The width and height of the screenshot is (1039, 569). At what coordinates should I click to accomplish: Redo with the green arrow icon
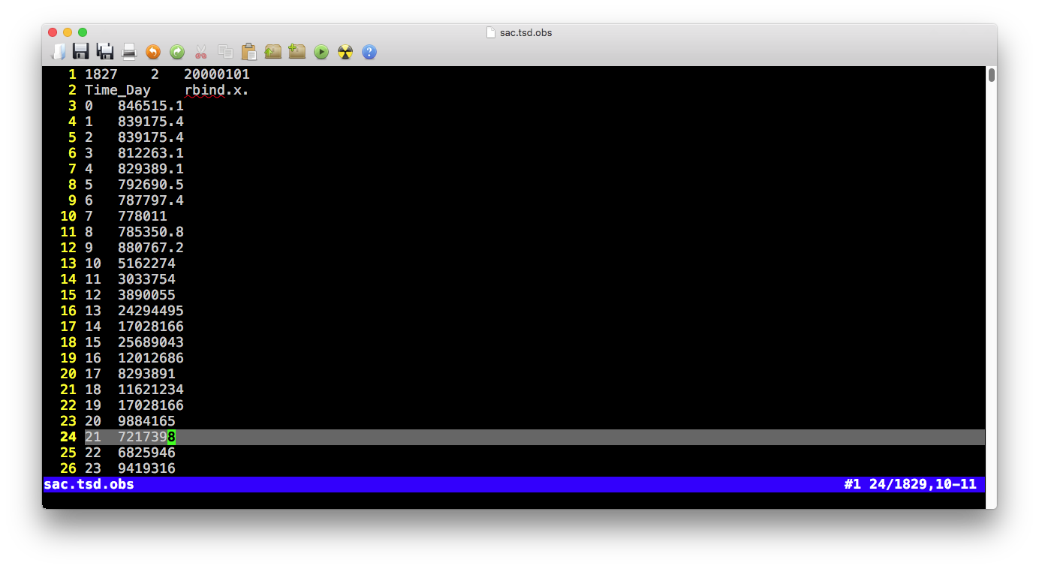click(x=177, y=52)
